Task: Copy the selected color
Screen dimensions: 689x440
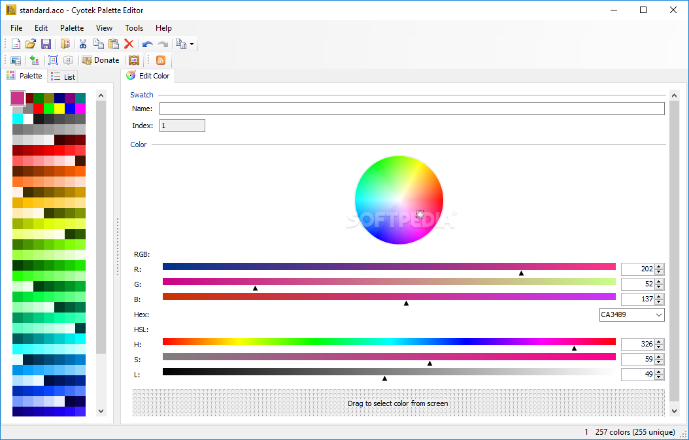Action: pyautogui.click(x=99, y=44)
